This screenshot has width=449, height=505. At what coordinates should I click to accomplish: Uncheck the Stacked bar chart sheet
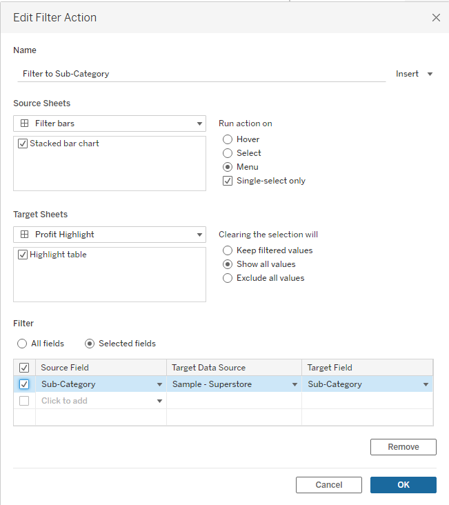23,143
